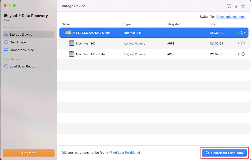Image resolution: width=251 pixels, height=160 pixels.
Task: Open the help question mark icon
Action: tap(243, 6)
